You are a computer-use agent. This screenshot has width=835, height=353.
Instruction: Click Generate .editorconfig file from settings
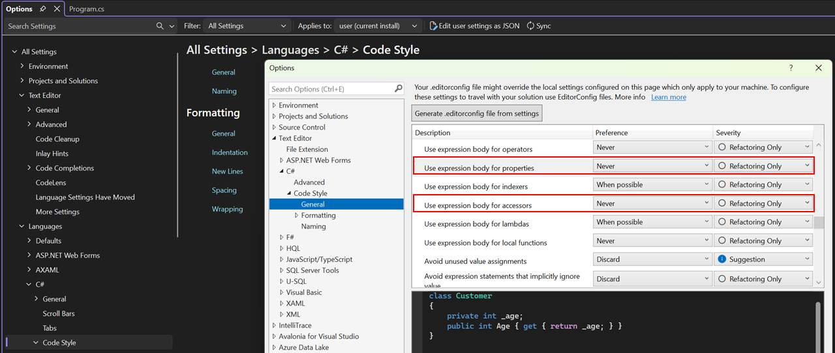[x=477, y=113]
